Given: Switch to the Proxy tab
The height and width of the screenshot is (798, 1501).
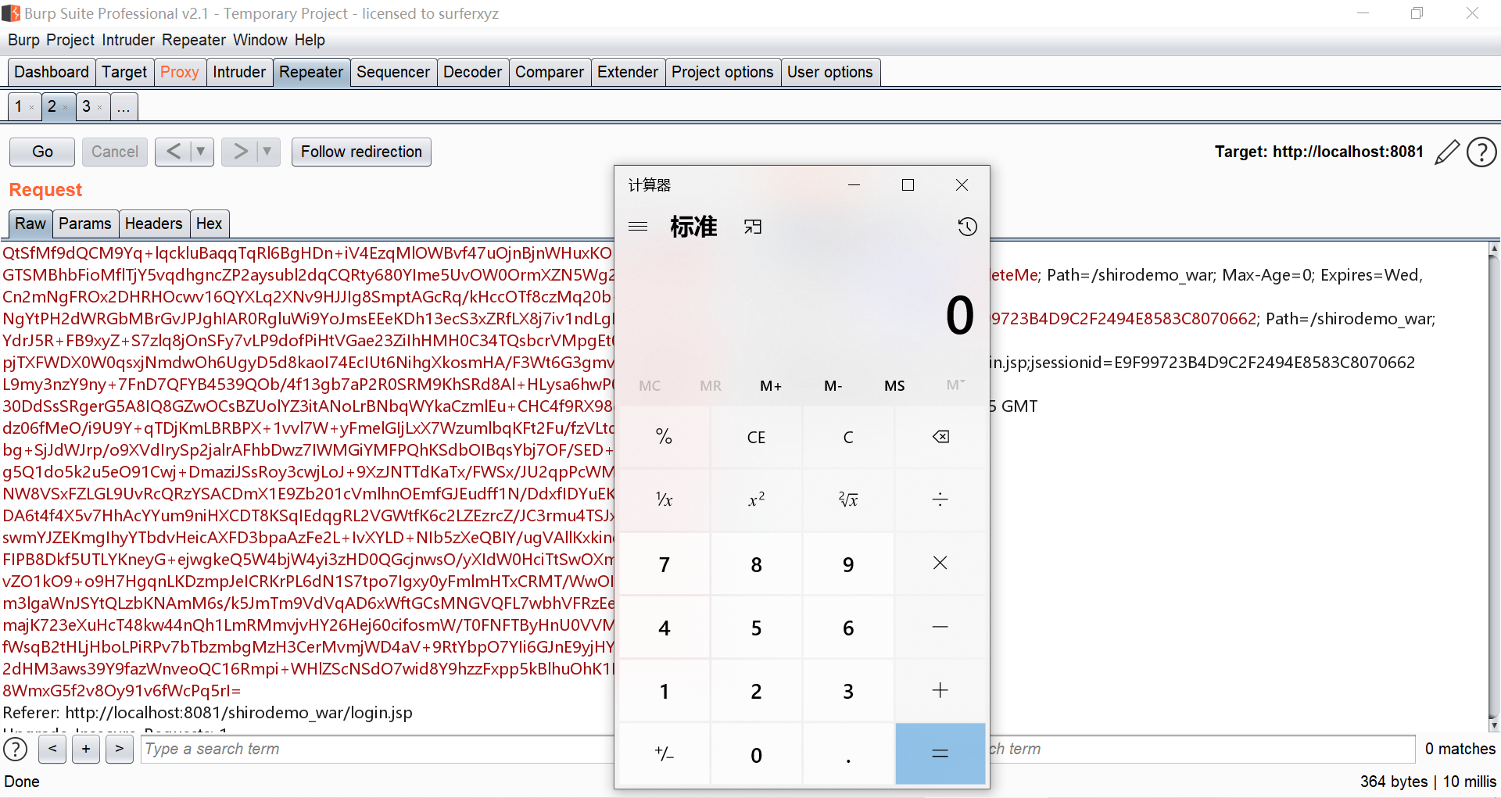Looking at the screenshot, I should (x=180, y=72).
